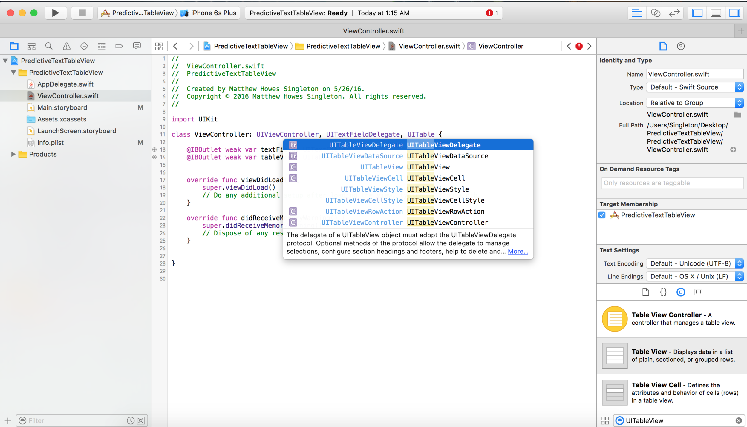The width and height of the screenshot is (747, 427).
Task: Jump to previous issue
Action: click(x=569, y=46)
